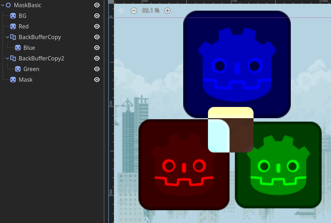Reset zoom via 89.1 % label
Screen dimensions: 331x223
pyautogui.click(x=151, y=11)
